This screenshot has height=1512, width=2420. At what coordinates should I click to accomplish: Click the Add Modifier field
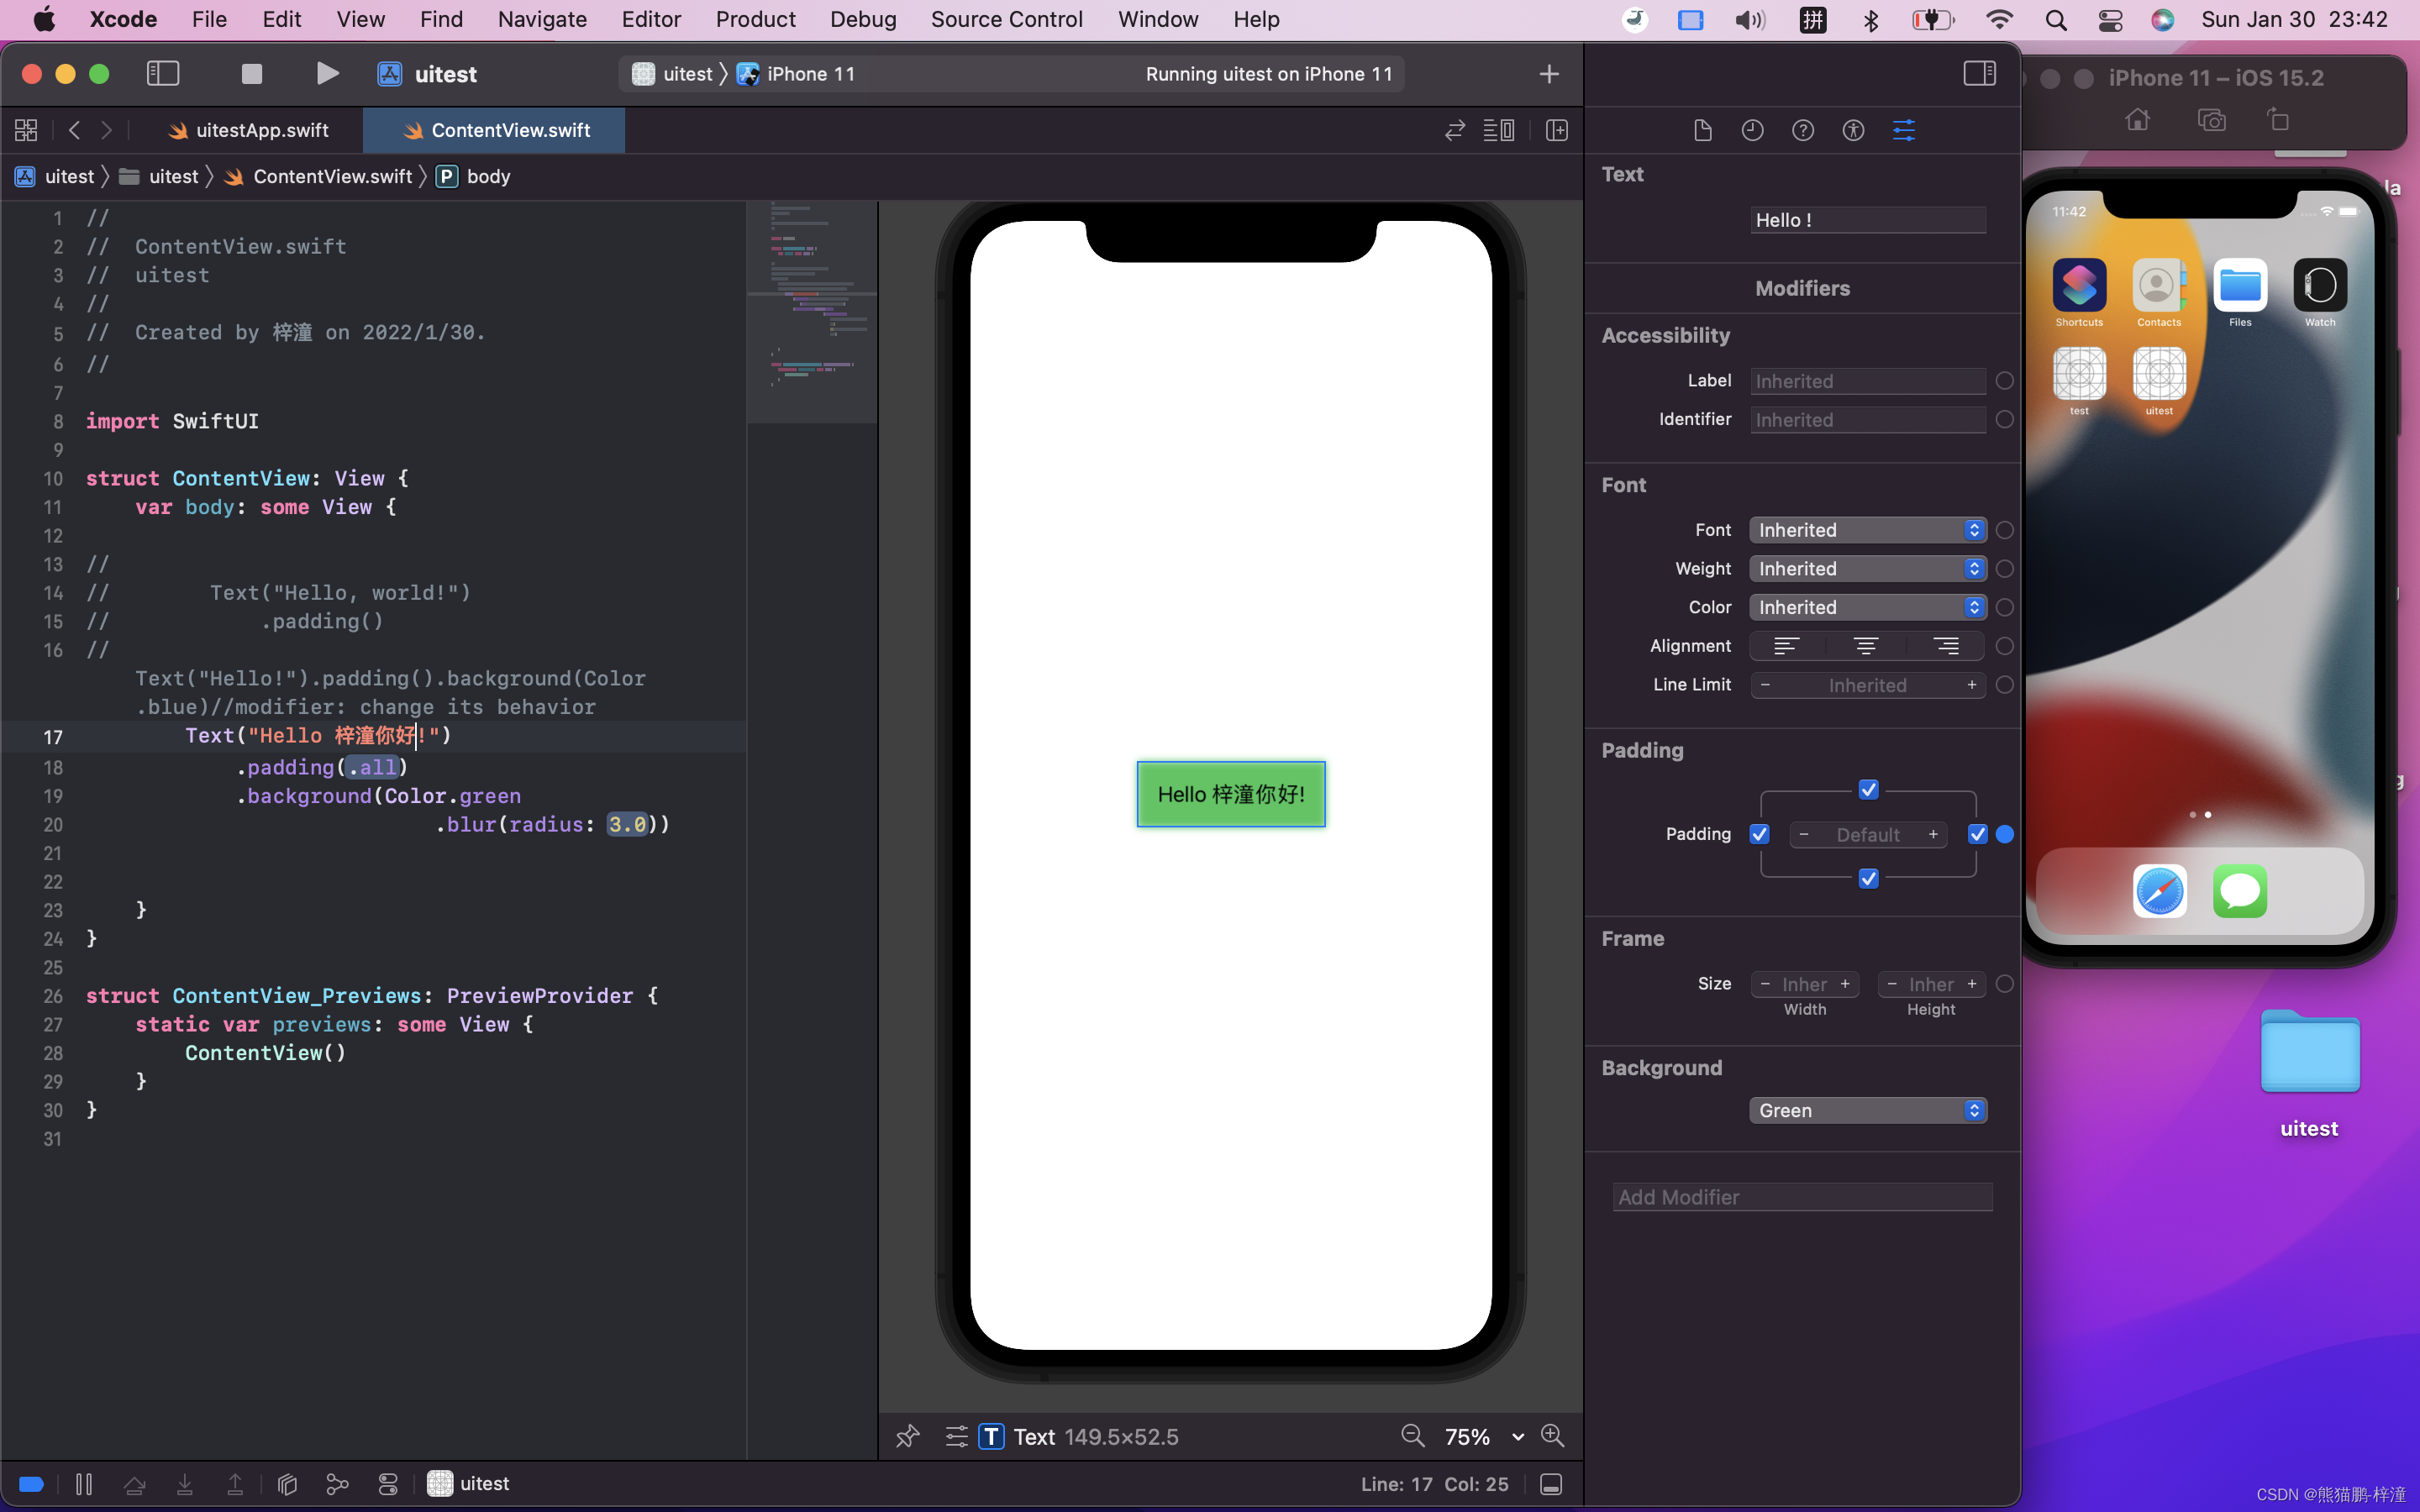[x=1801, y=1197]
